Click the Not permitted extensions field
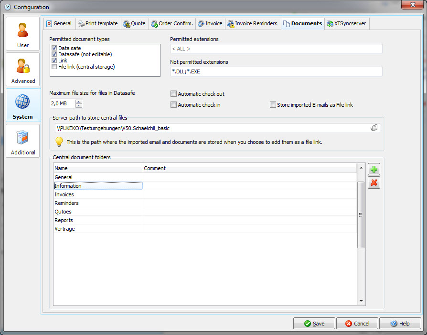This screenshot has width=427, height=335. click(x=276, y=71)
